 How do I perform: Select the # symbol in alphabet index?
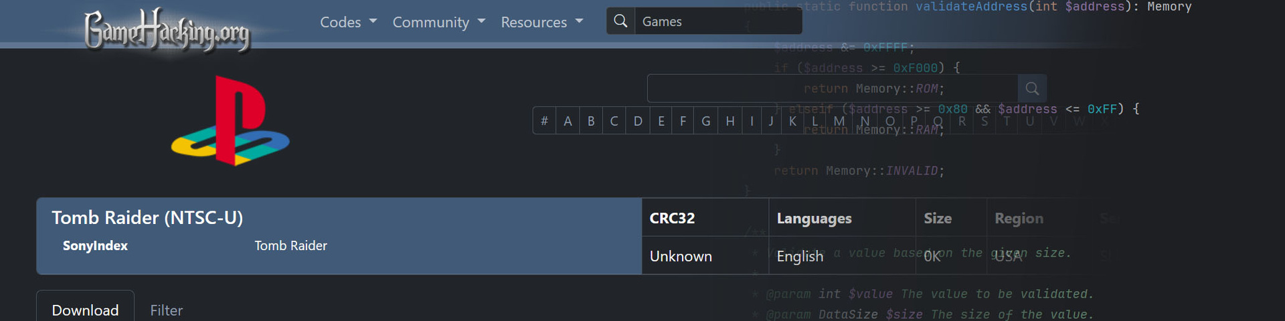(544, 121)
